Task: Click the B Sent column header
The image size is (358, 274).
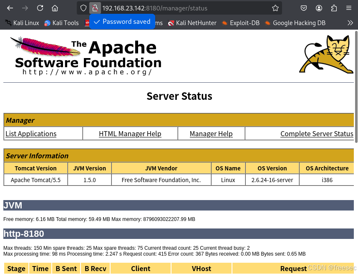Action: coord(66,269)
